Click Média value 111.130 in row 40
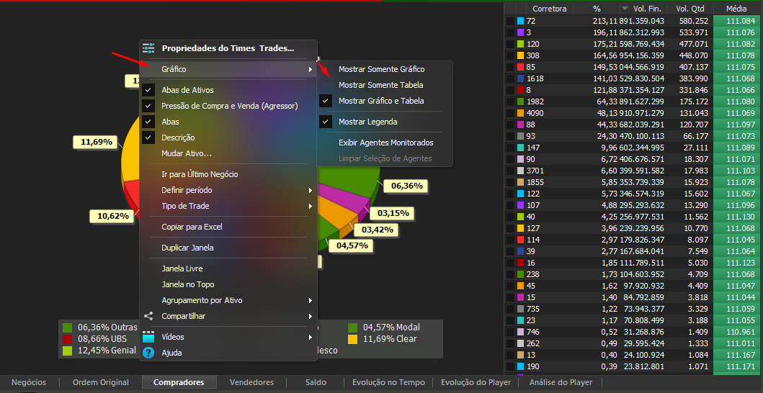The height and width of the screenshot is (393, 763). point(741,217)
